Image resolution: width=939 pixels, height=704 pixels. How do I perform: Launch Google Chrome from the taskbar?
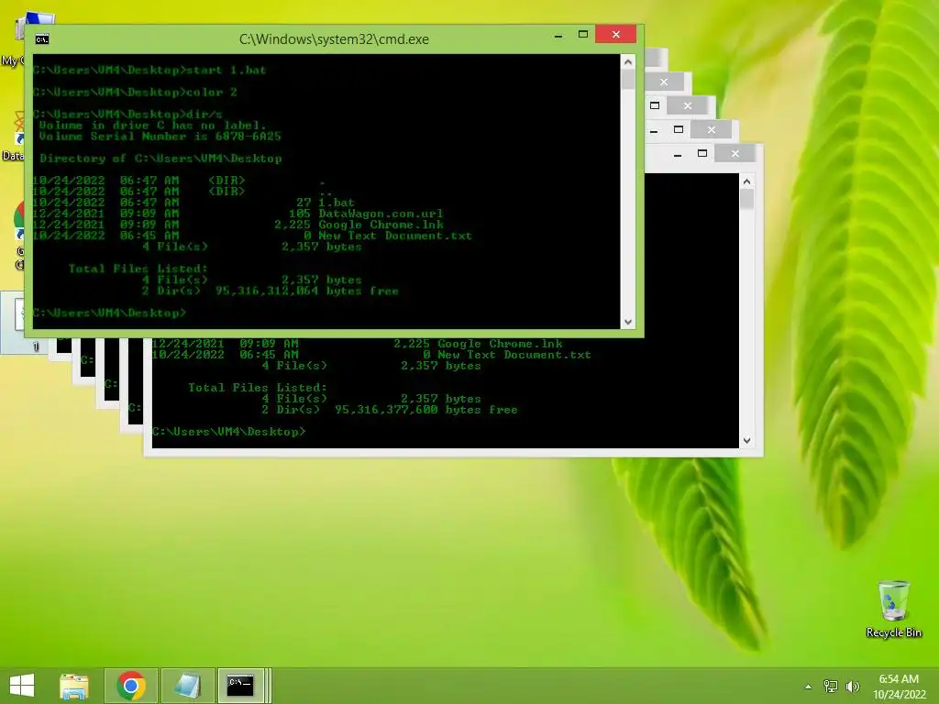pyautogui.click(x=131, y=686)
